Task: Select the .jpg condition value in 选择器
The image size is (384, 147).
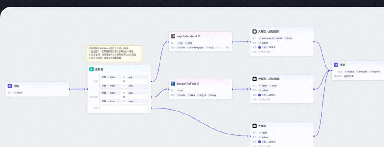Action: pos(137,77)
